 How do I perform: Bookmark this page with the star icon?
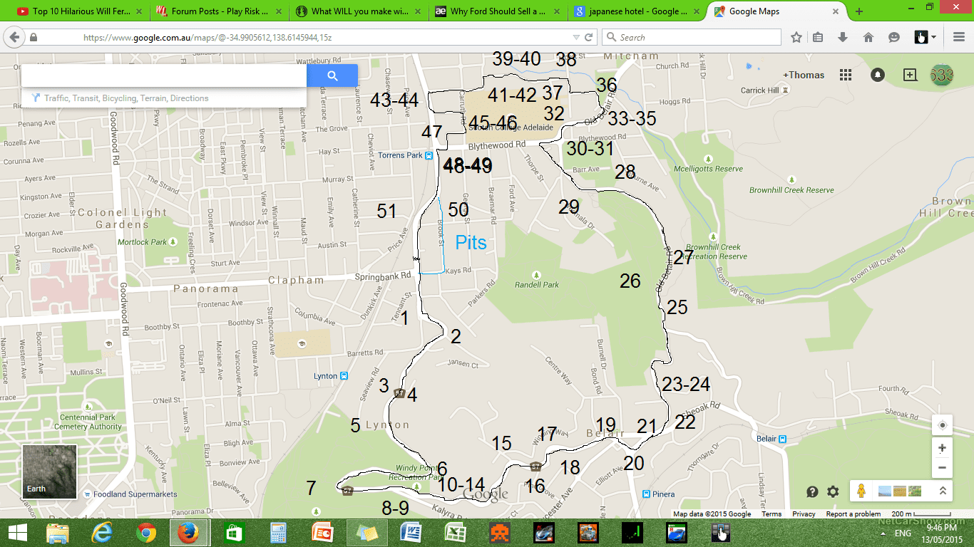pos(796,38)
